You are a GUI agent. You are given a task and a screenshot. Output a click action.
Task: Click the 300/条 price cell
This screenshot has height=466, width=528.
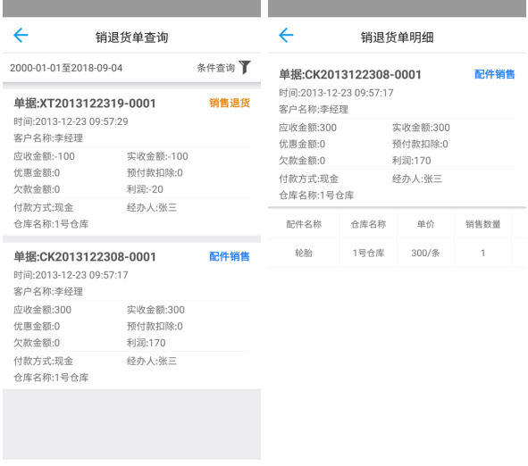[425, 253]
